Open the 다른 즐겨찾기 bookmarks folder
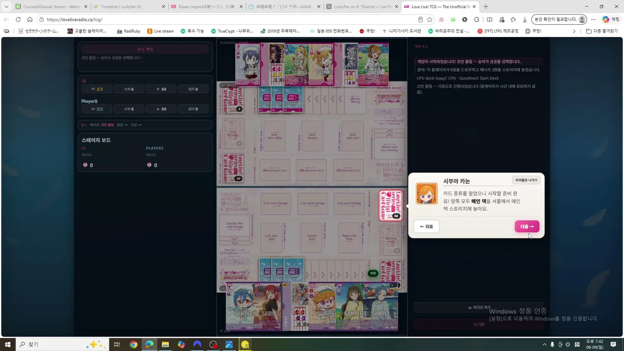 (602, 31)
